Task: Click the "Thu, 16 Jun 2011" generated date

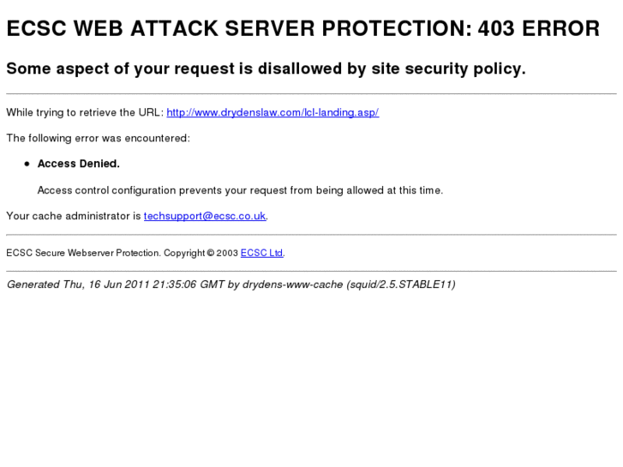Action: point(106,284)
